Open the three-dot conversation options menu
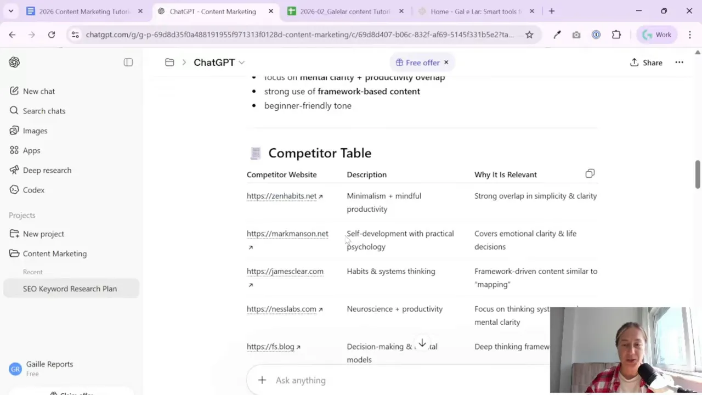Image resolution: width=702 pixels, height=395 pixels. (679, 63)
